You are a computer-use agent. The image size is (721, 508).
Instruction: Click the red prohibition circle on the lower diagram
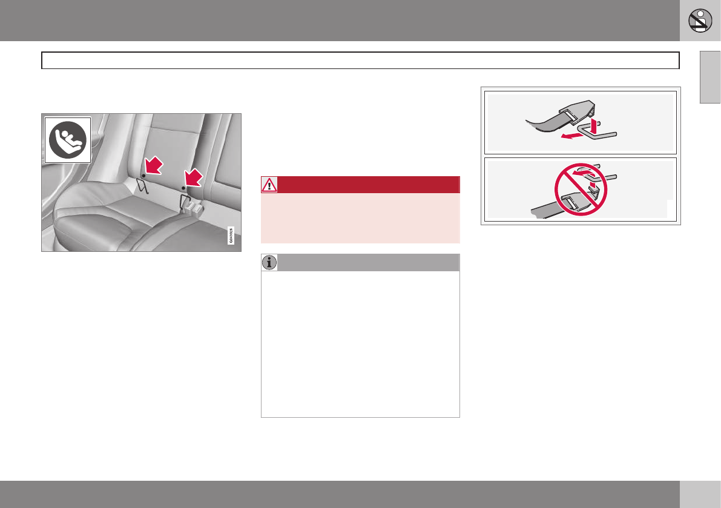coord(581,190)
